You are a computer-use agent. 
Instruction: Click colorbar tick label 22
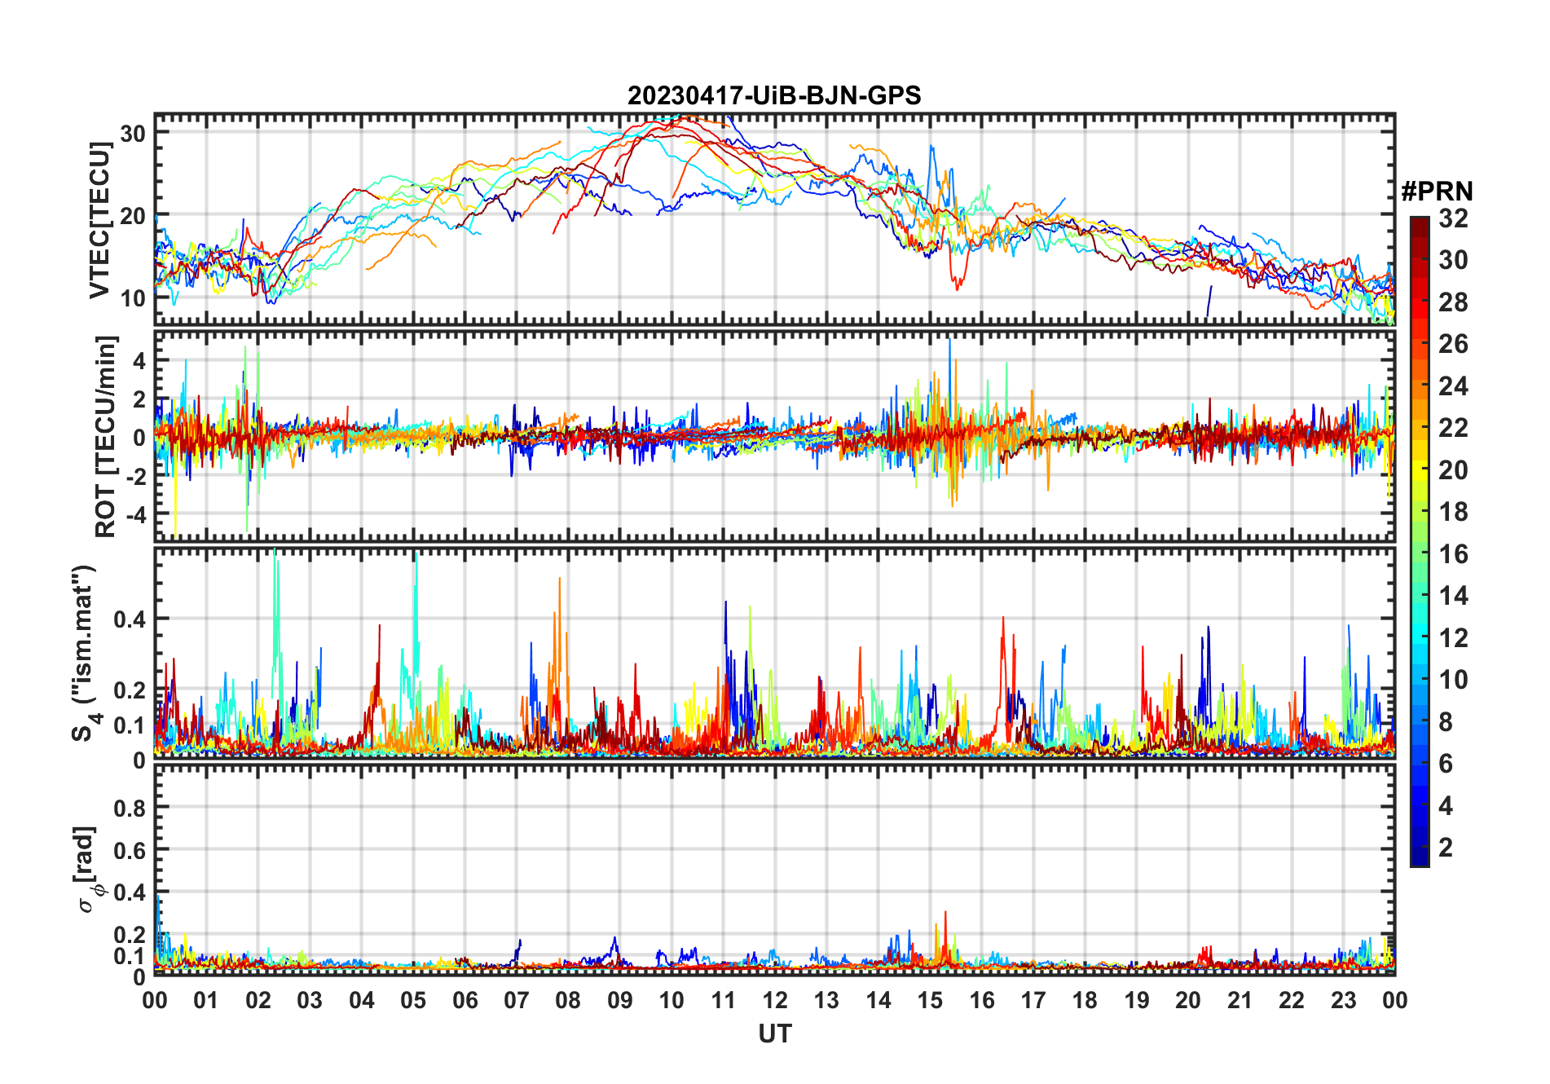coord(1453,428)
